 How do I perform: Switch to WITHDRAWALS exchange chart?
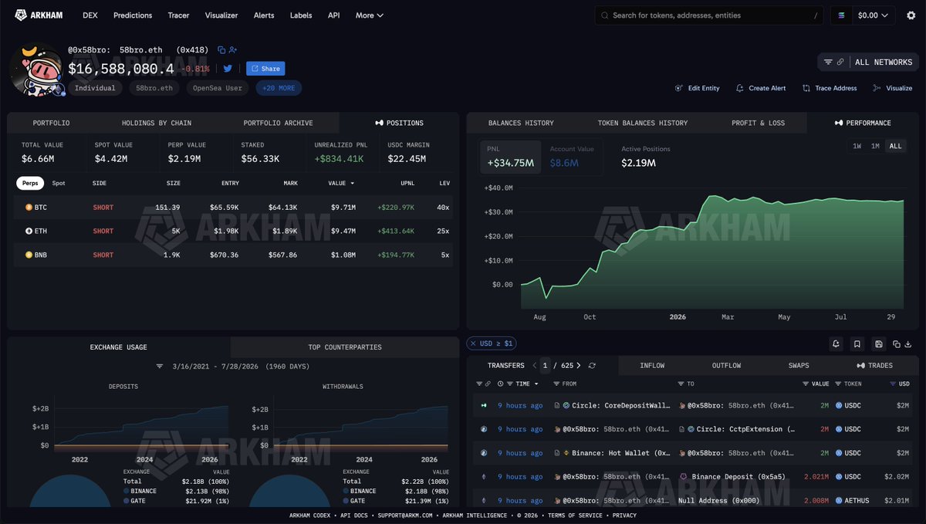pyautogui.click(x=343, y=386)
